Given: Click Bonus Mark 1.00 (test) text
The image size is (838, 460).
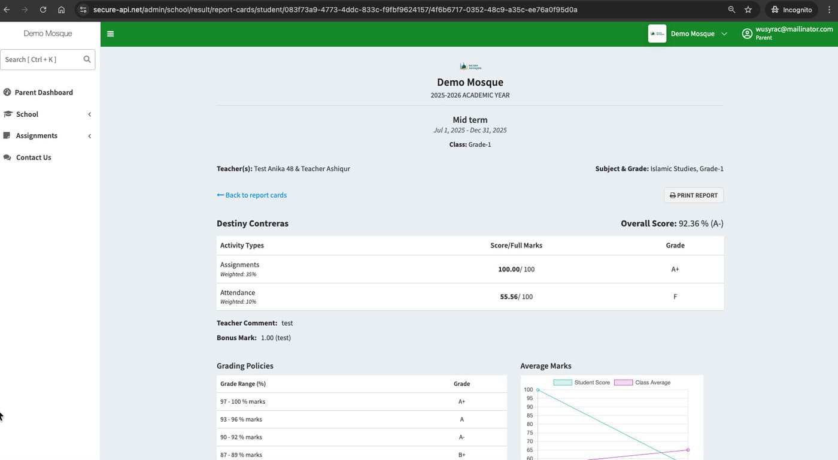Looking at the screenshot, I should coord(254,338).
